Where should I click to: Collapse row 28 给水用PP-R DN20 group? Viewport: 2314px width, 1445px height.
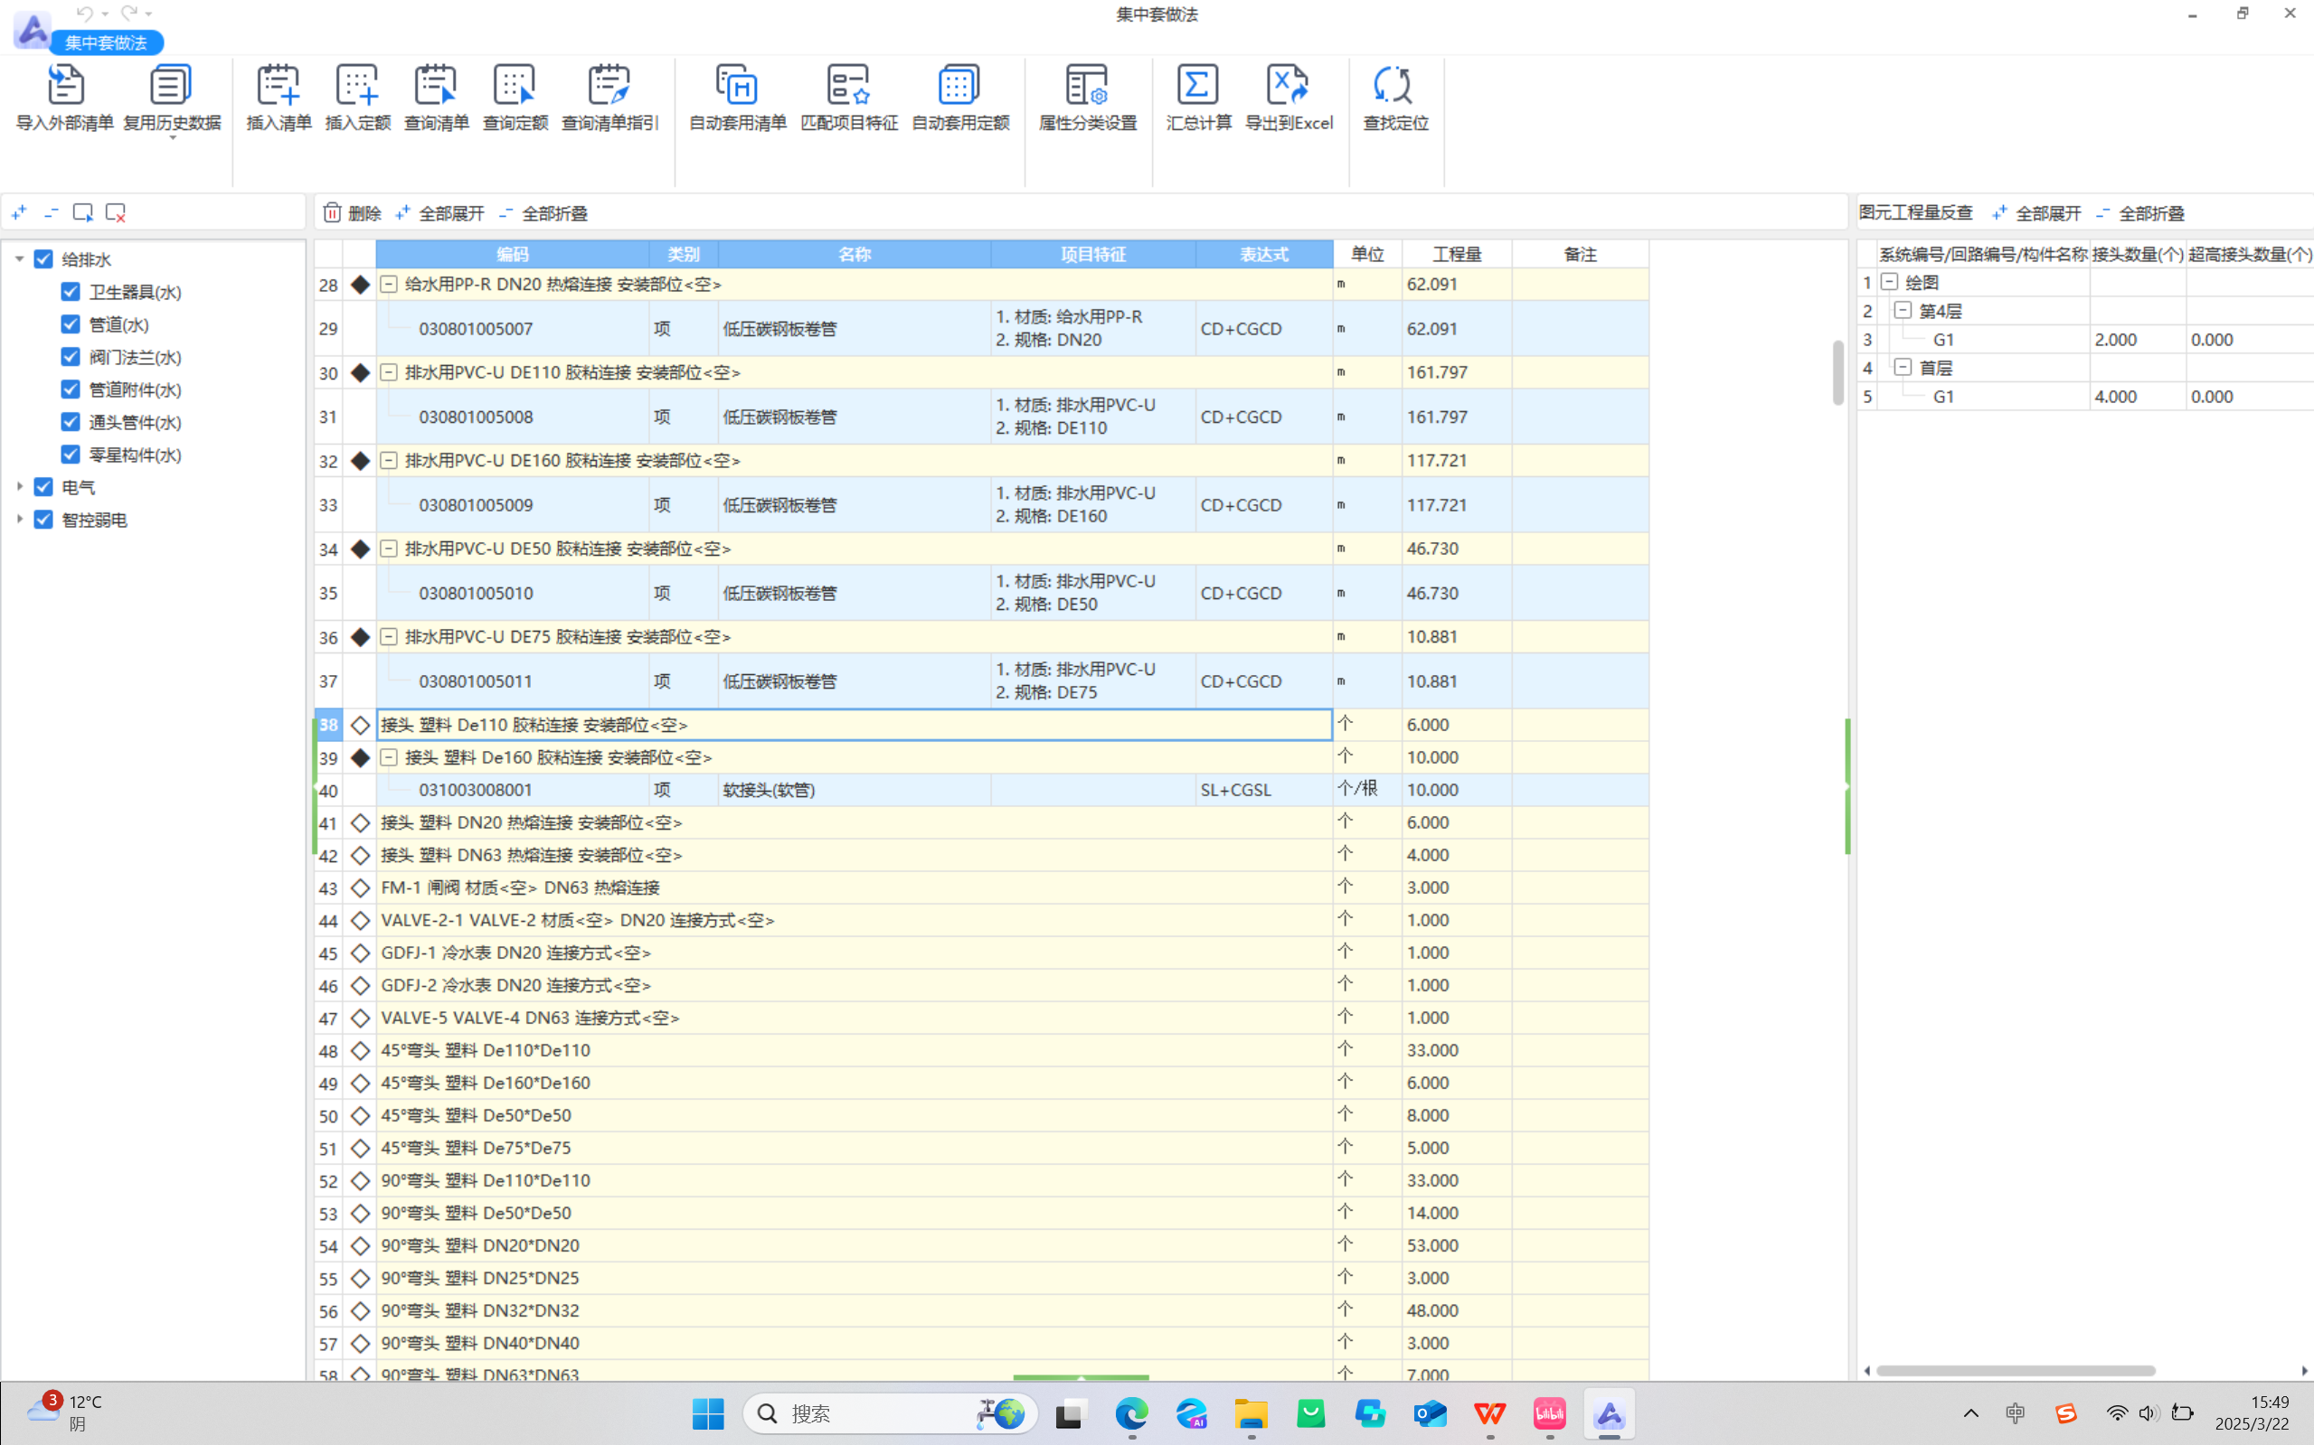click(388, 284)
